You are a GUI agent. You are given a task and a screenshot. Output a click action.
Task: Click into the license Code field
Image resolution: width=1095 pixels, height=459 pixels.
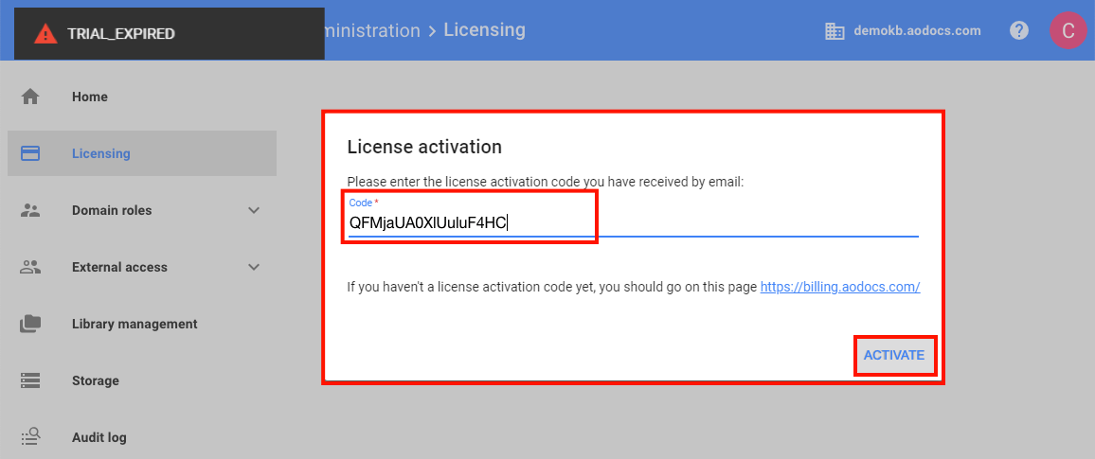pos(633,221)
